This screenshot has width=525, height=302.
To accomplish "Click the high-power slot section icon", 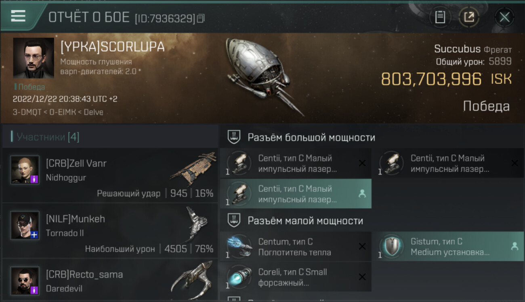I will (x=234, y=137).
